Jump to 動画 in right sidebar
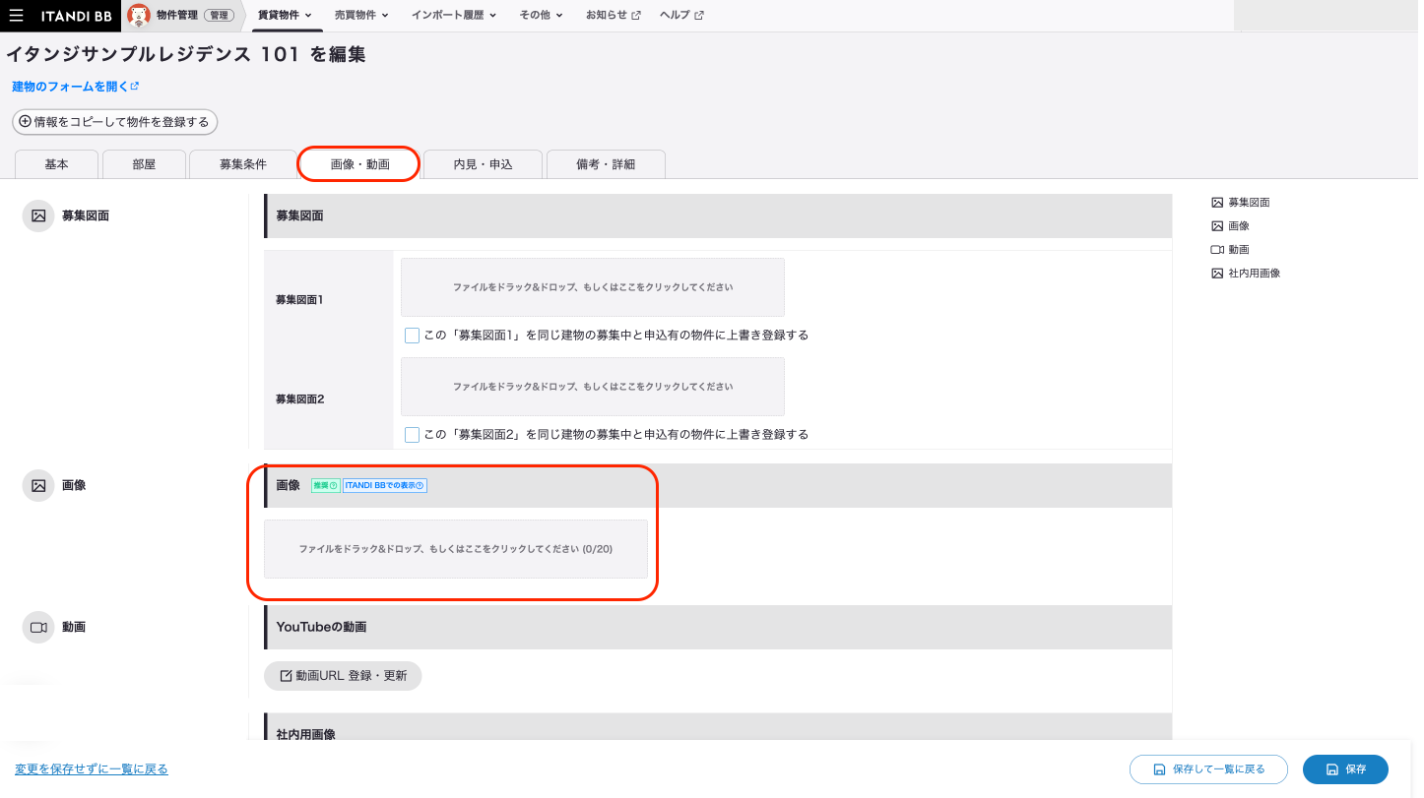 (x=1231, y=250)
